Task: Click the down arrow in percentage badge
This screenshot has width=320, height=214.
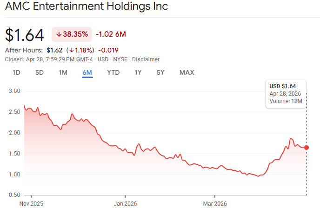Action: coord(59,34)
